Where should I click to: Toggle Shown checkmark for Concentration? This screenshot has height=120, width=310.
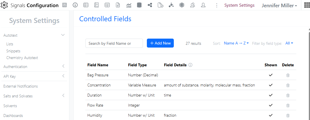(x=271, y=85)
